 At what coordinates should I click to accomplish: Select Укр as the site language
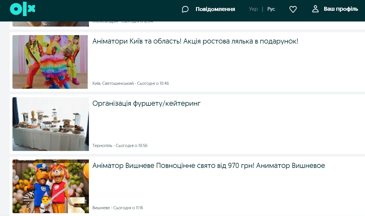pos(253,9)
